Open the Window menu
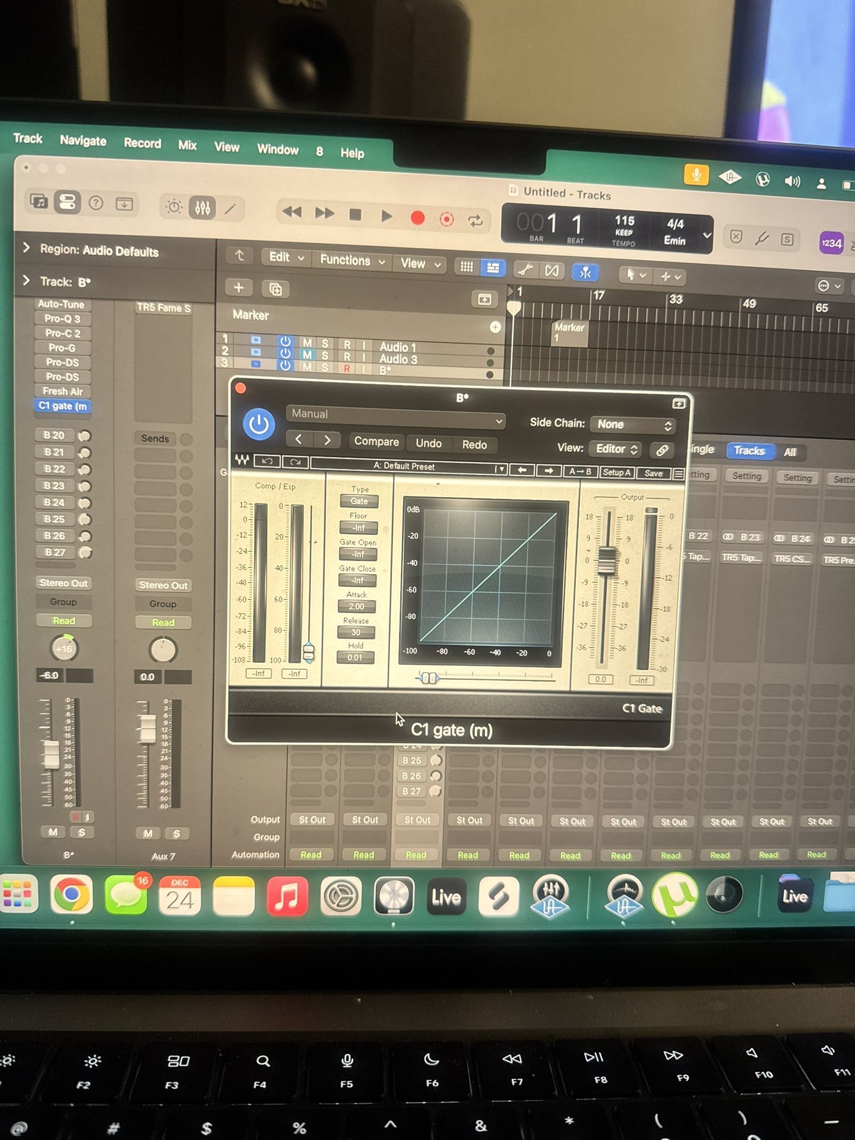Image resolution: width=855 pixels, height=1140 pixels. click(278, 150)
